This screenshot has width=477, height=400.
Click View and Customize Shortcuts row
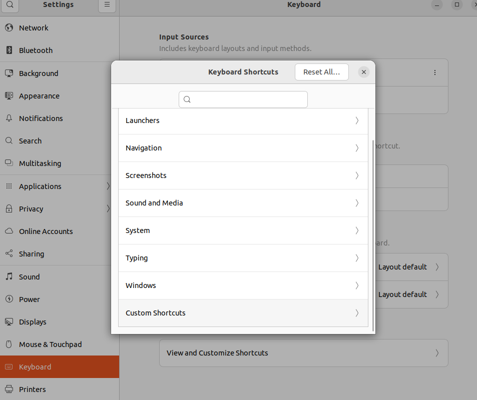click(304, 353)
